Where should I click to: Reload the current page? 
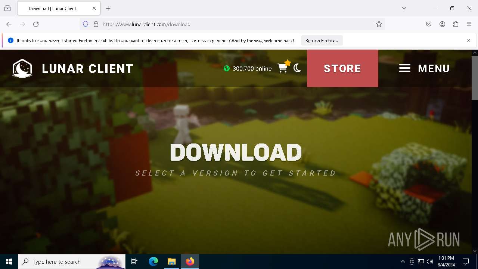tap(36, 24)
